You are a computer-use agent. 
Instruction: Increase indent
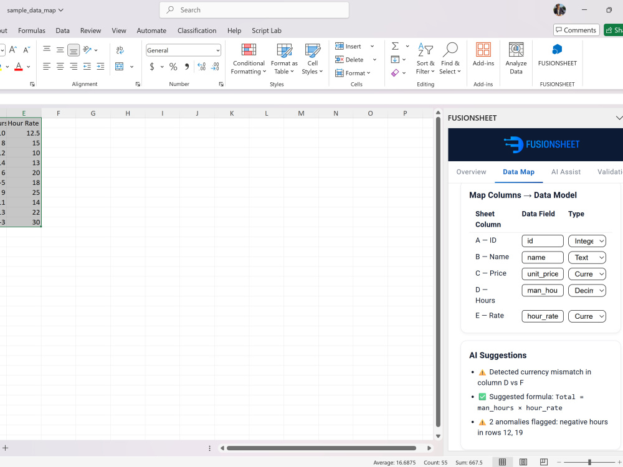100,67
